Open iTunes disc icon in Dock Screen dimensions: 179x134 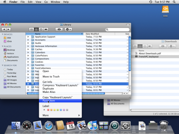[x=93, y=125]
